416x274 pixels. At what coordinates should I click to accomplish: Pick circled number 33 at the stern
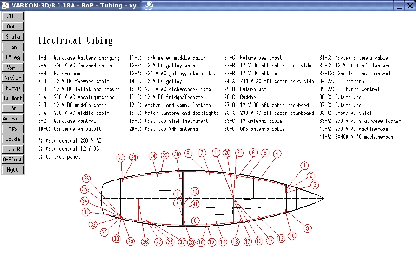[86, 212]
